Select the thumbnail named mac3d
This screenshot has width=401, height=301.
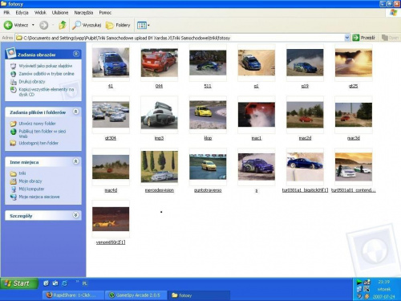click(x=354, y=115)
